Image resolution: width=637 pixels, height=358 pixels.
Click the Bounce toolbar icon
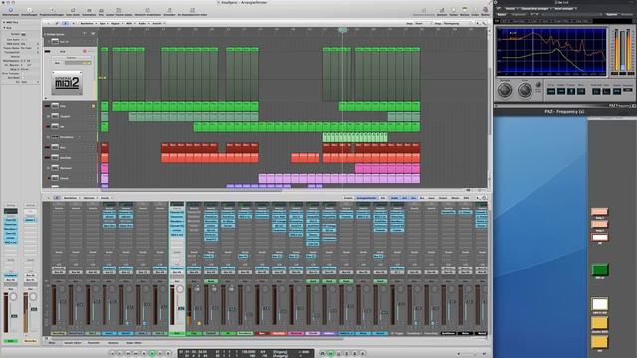pyautogui.click(x=442, y=10)
